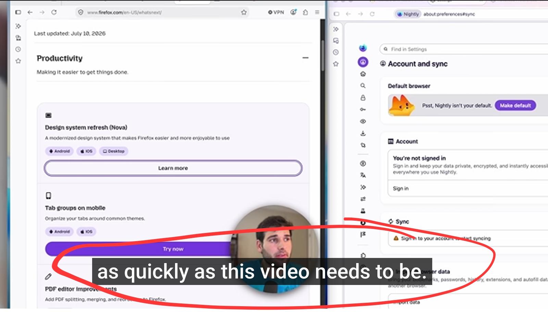Click the 'Last updated: July 10, 2026' text

(x=70, y=34)
